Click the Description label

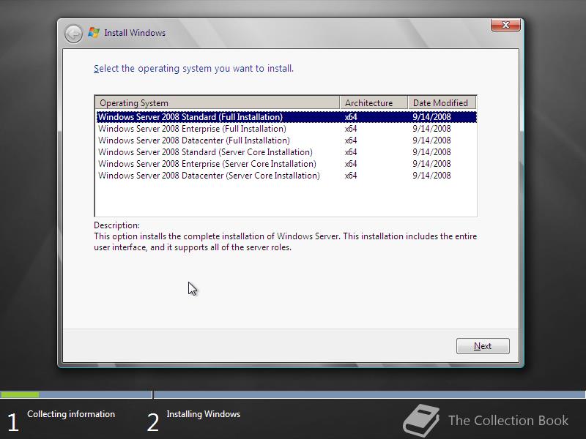(116, 225)
